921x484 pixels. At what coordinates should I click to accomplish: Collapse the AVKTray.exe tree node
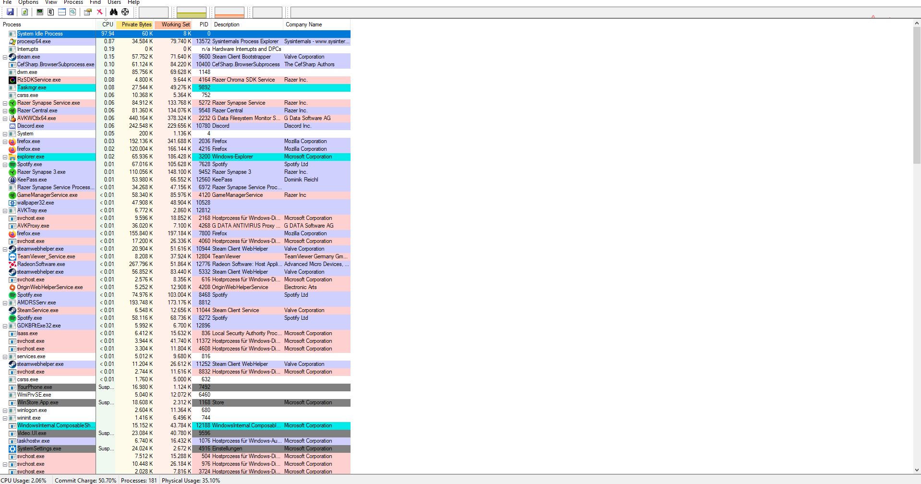(5, 211)
